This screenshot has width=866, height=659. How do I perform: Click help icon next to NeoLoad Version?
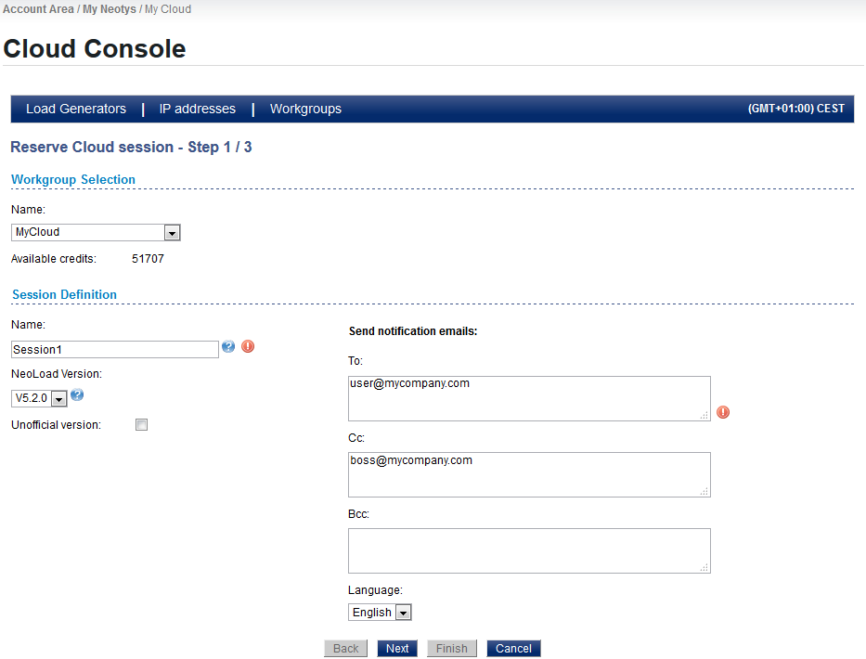pyautogui.click(x=77, y=395)
